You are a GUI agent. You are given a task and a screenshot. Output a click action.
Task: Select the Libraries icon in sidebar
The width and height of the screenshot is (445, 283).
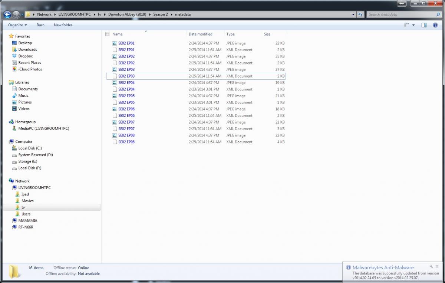(x=11, y=82)
